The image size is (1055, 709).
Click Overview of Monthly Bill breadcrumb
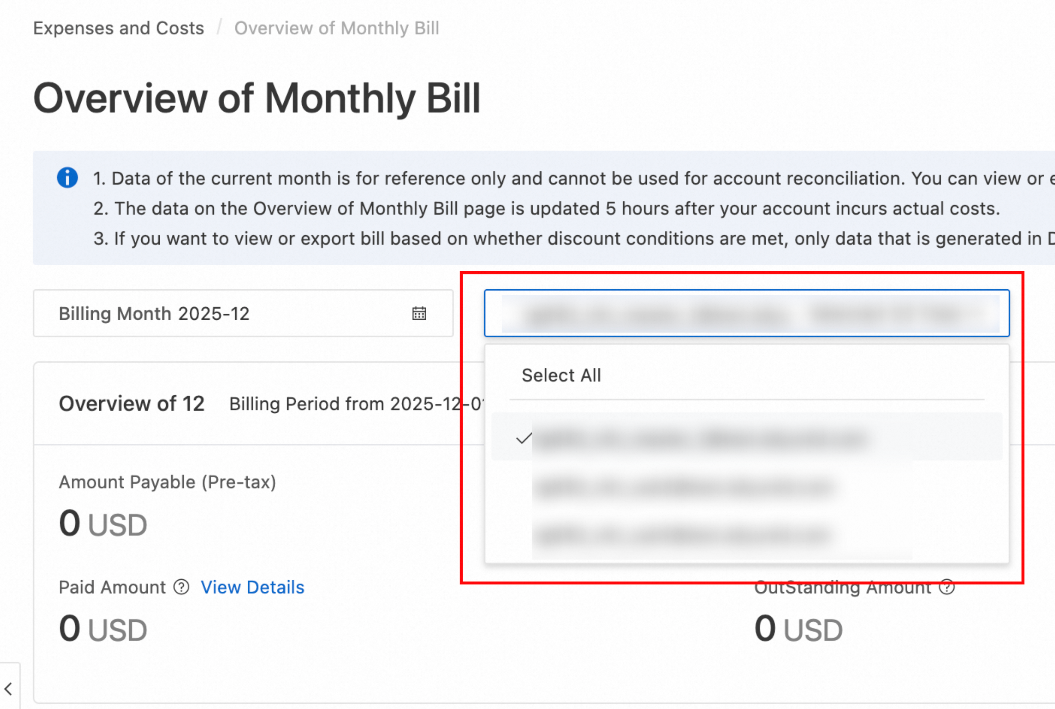(x=337, y=28)
